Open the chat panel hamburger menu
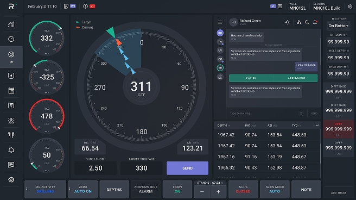This screenshot has width=356, height=200. click(x=220, y=22)
